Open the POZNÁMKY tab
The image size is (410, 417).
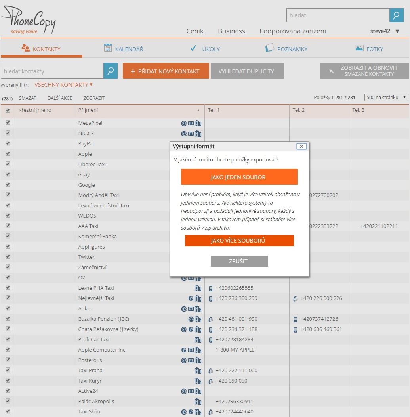(286, 49)
